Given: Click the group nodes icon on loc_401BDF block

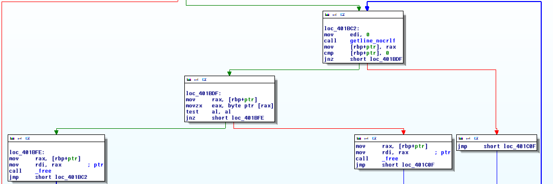Looking at the screenshot, I should (204, 80).
